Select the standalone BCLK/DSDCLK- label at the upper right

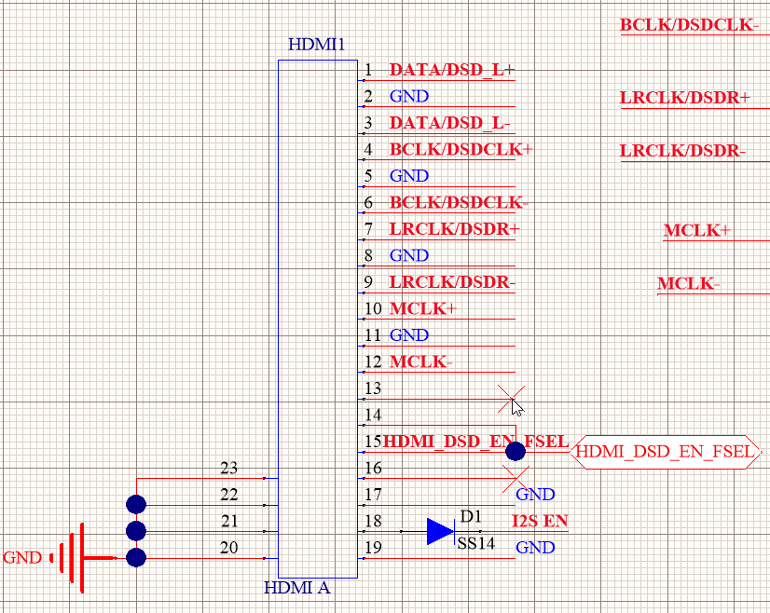click(x=690, y=24)
